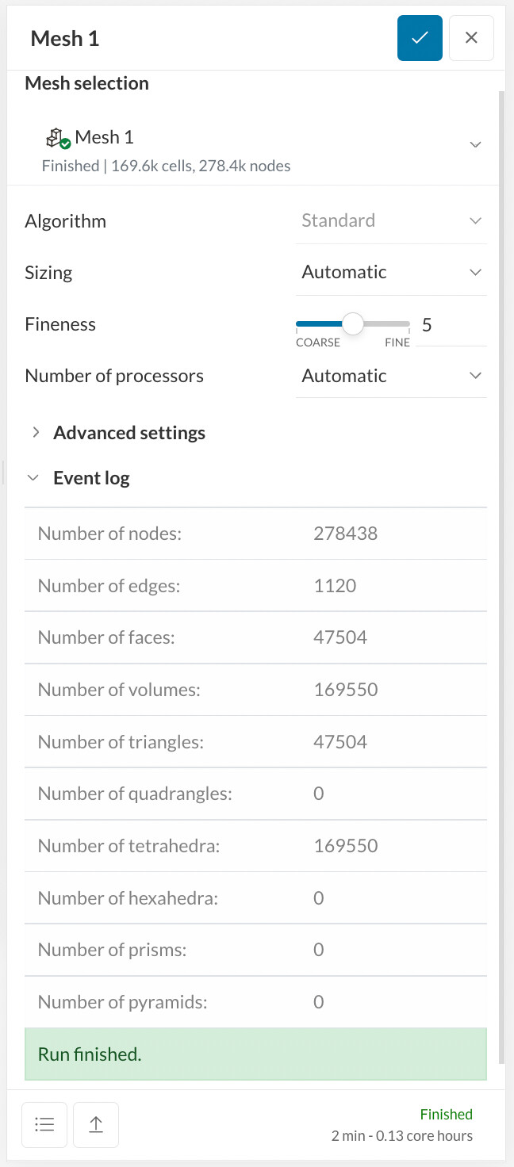Viewport: 514px width, 1167px height.
Task: Click the panel's vertical scrollbar
Action: 501,555
